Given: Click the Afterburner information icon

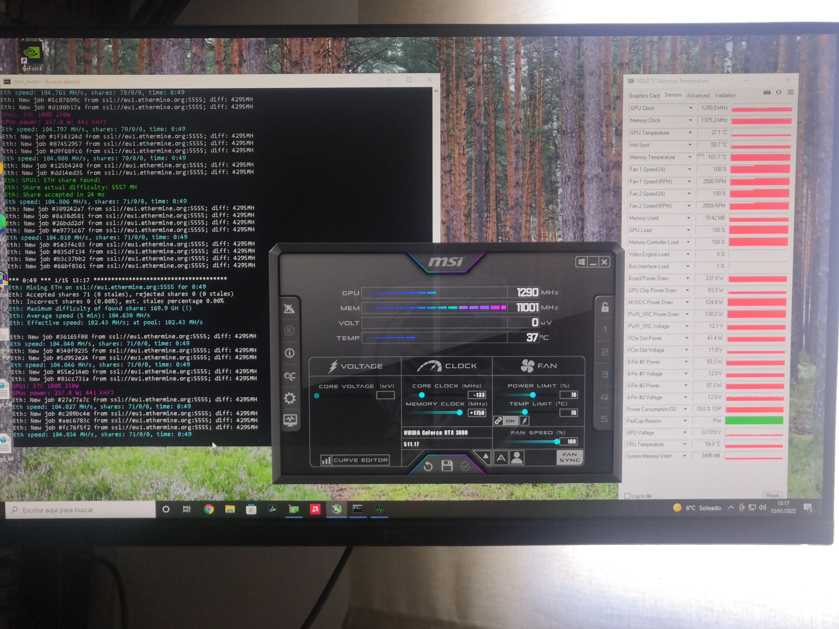Looking at the screenshot, I should tap(289, 353).
